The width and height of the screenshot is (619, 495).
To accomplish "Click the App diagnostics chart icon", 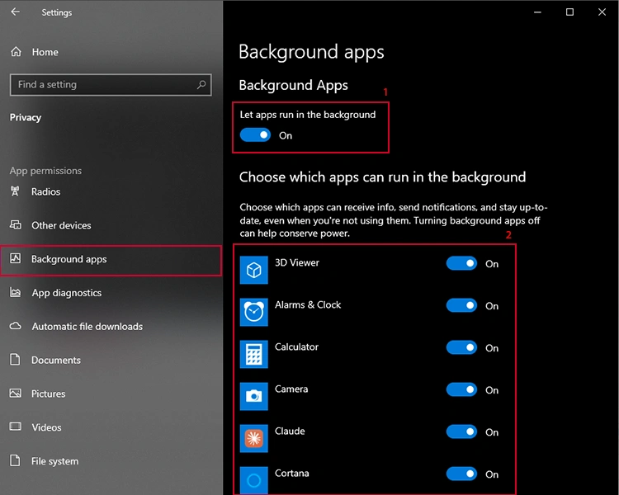I will 16,293.
